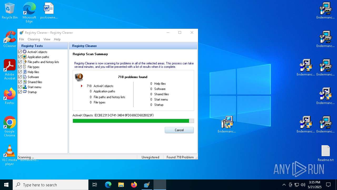Click the Application paths icon
Viewport: 337px width, 190px height.
coord(24,57)
